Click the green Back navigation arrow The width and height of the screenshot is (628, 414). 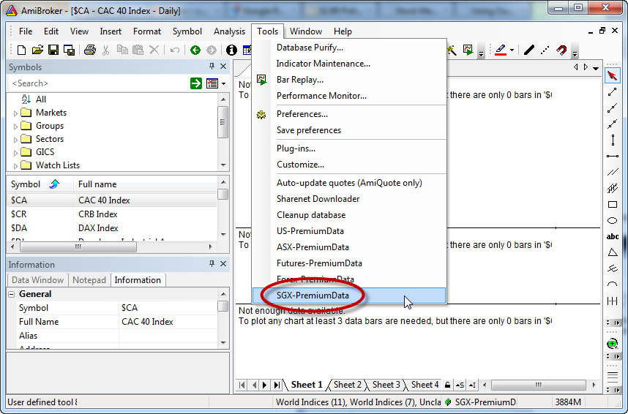pyautogui.click(x=195, y=50)
